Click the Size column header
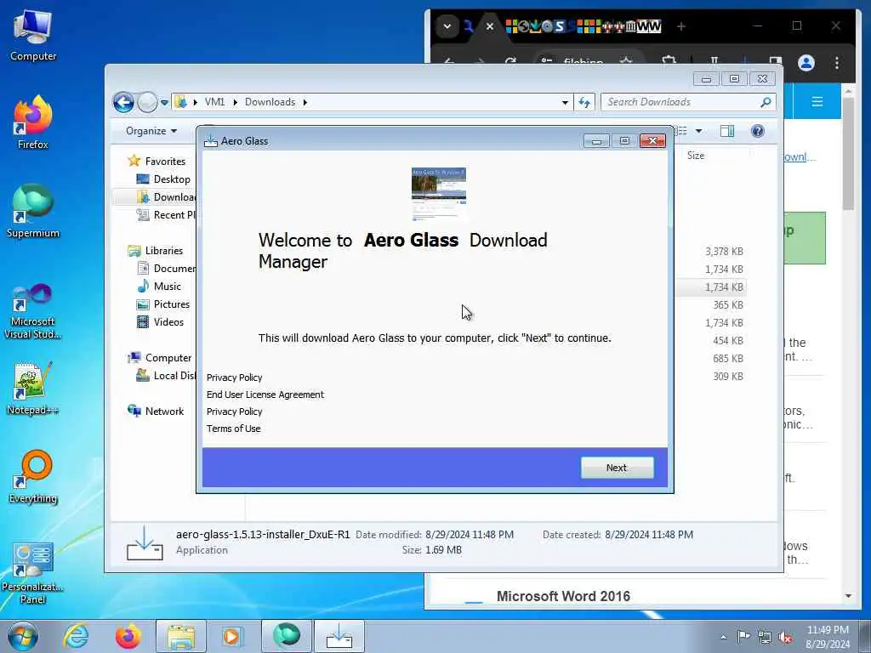This screenshot has width=871, height=653. click(696, 156)
